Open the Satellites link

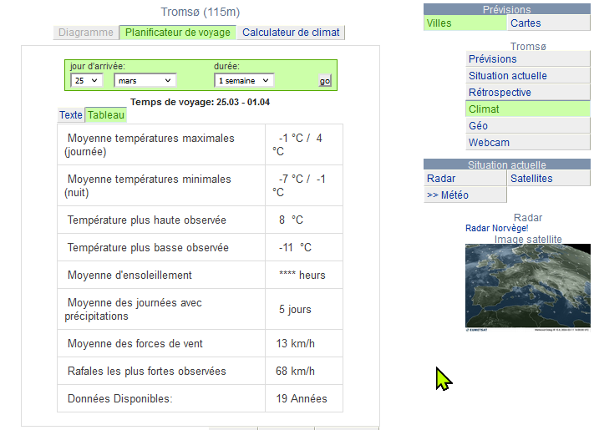tap(549, 179)
